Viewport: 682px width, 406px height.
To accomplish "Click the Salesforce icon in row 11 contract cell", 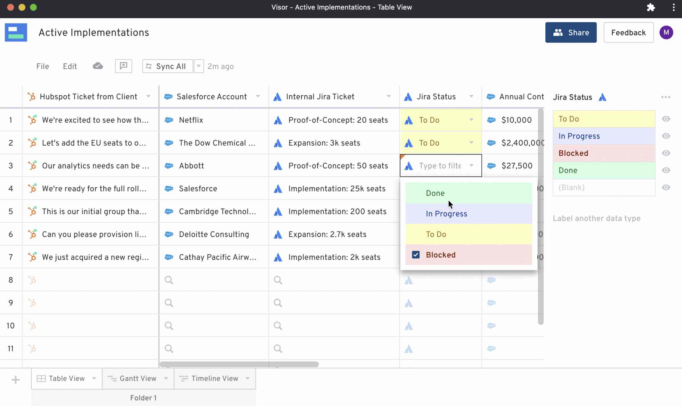I will coord(491,348).
